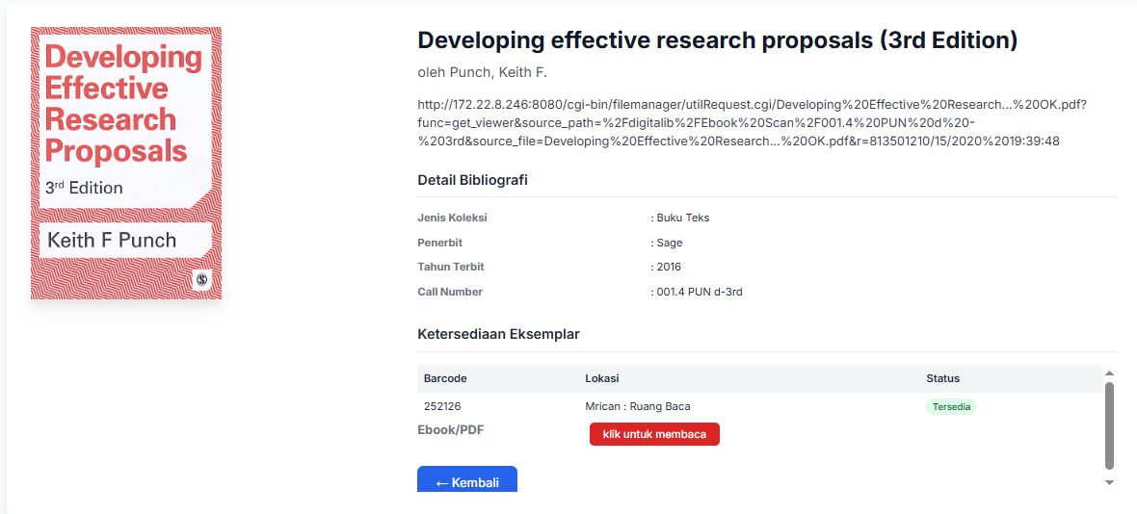Click the Ketersediaan Eksemplar section heading
This screenshot has width=1137, height=514.
498,334
